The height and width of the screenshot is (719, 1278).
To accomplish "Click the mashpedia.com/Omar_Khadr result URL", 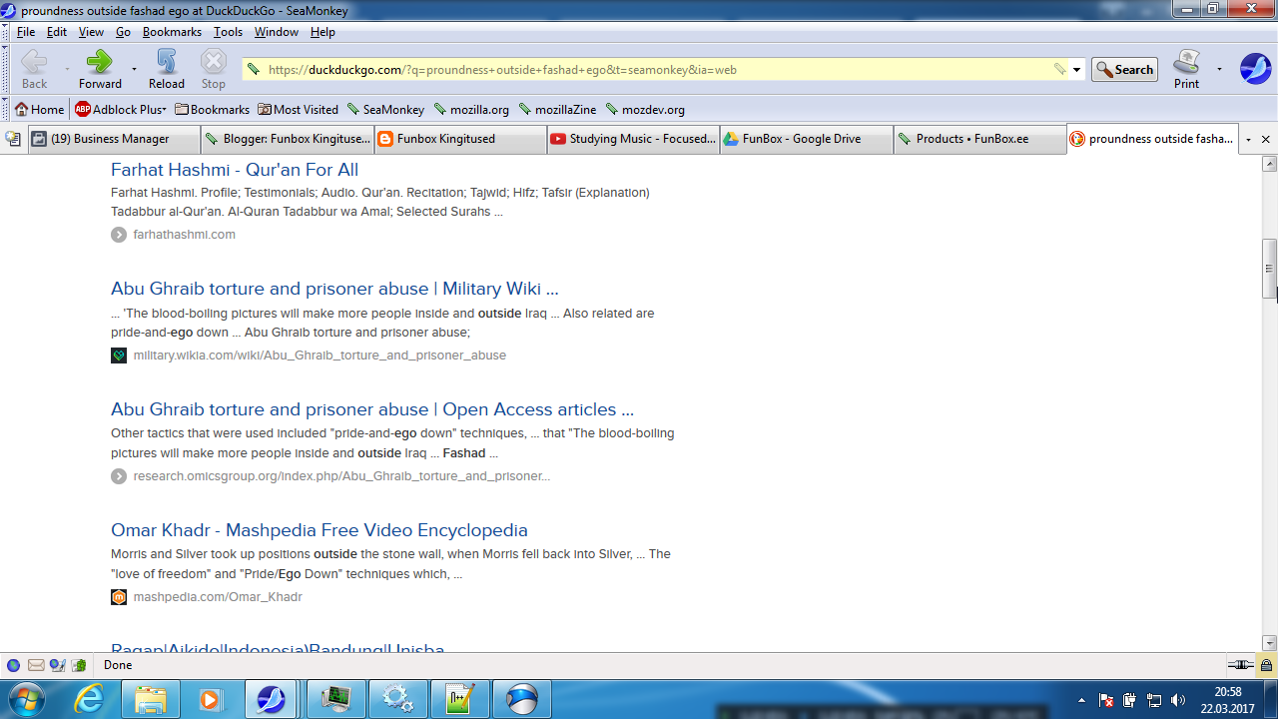I will pos(218,597).
